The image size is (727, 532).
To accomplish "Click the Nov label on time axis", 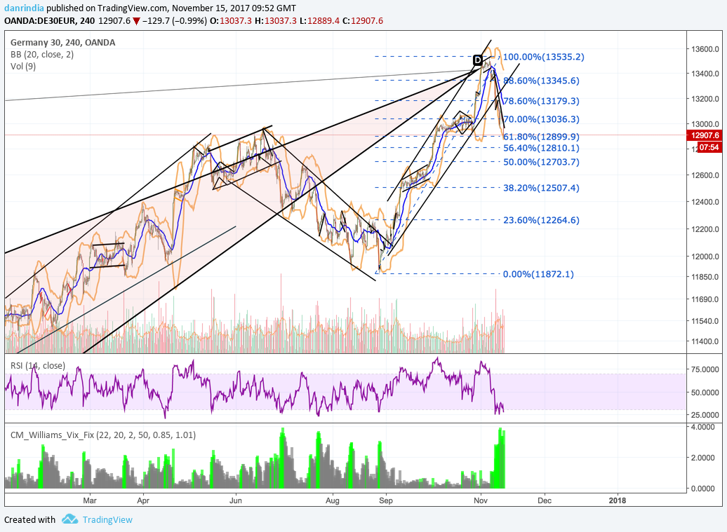I will click(x=481, y=500).
